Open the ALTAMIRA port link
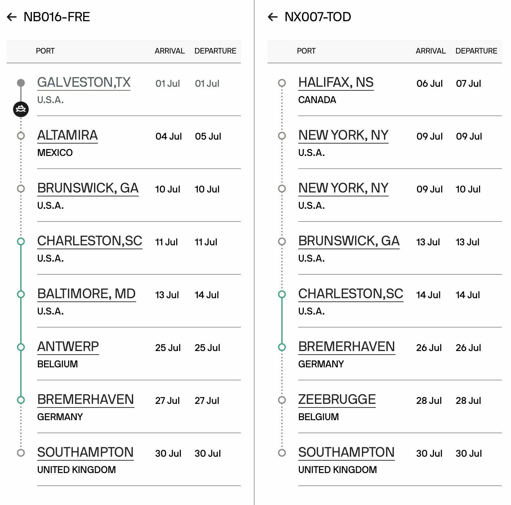Image resolution: width=511 pixels, height=505 pixels. tap(68, 135)
